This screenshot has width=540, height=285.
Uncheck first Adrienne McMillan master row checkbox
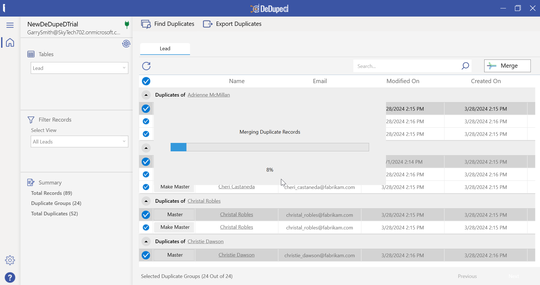point(146,109)
